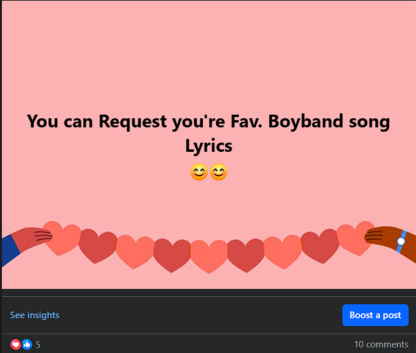Click the dark red heart left of the rightmost heart
The height and width of the screenshot is (353, 416).
pyautogui.click(x=320, y=246)
